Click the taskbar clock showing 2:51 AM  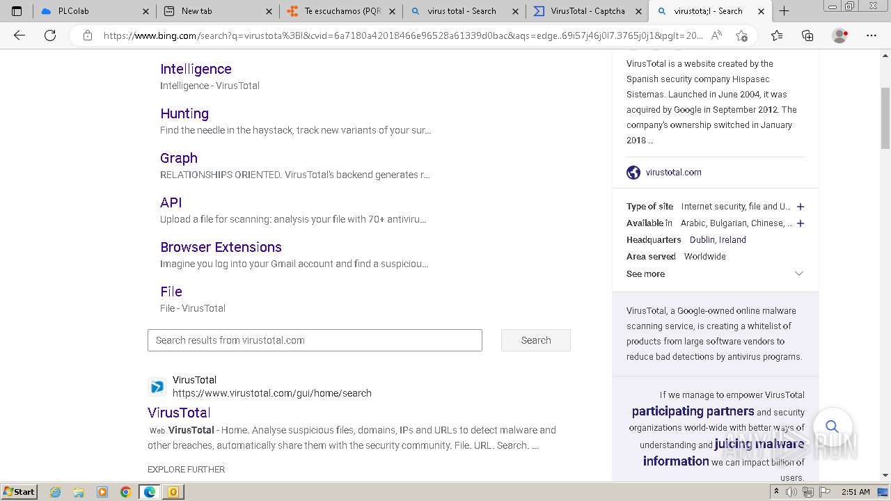click(855, 492)
